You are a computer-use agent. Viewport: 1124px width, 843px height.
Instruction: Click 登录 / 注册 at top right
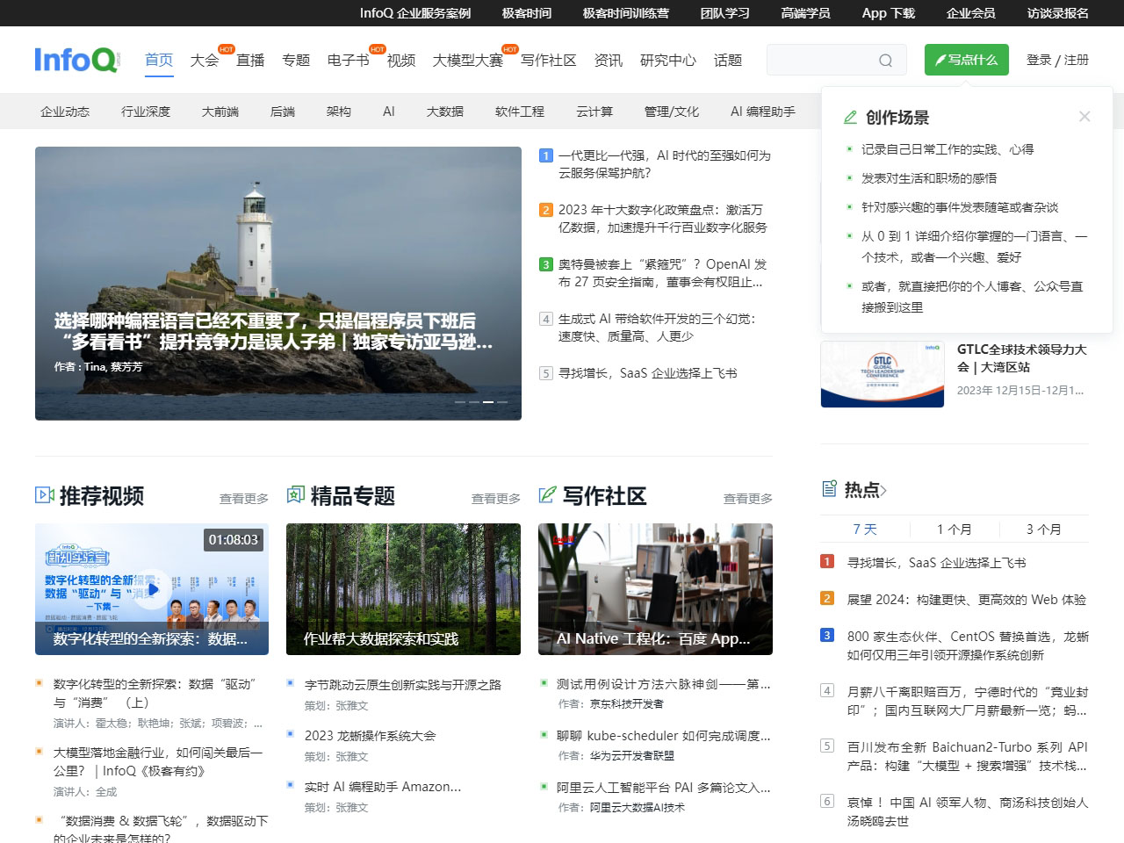pos(1057,60)
